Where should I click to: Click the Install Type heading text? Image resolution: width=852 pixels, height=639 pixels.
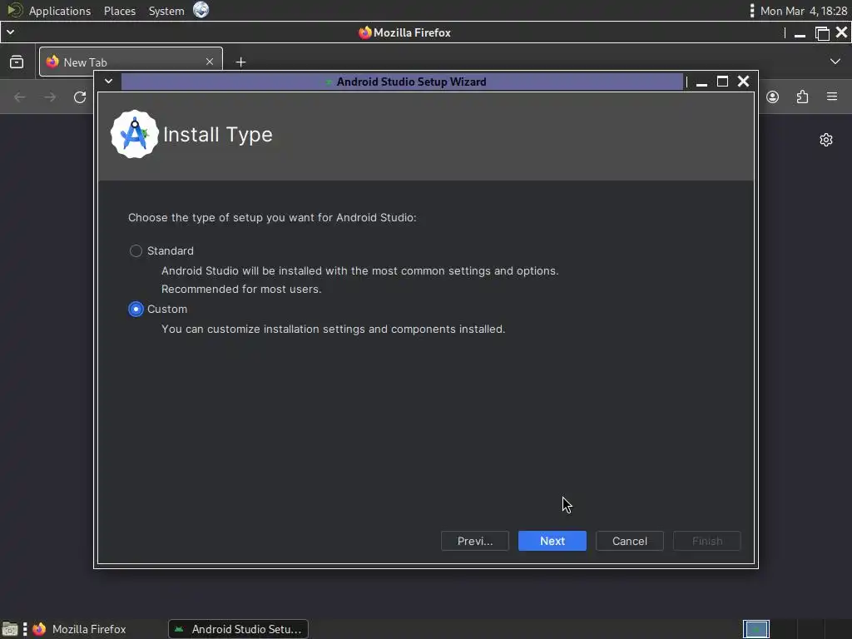(218, 135)
